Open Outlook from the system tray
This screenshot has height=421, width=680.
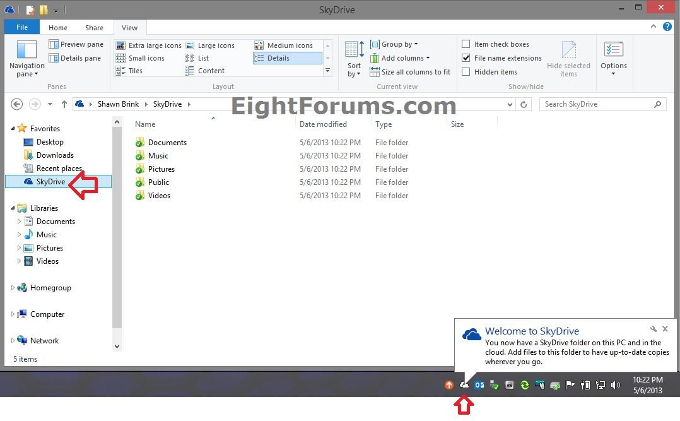(x=479, y=384)
